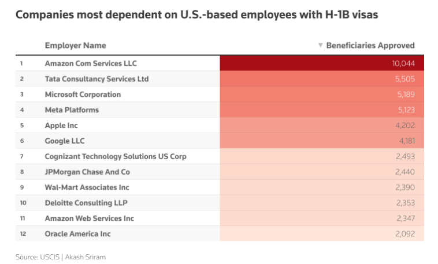The height and width of the screenshot is (264, 438).
Task: Click the dark red 10,044 bar
Action: 321,63
